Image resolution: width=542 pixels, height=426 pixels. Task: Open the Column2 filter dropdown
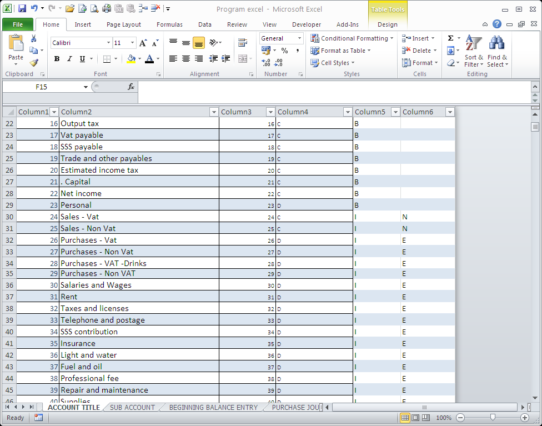tap(214, 112)
